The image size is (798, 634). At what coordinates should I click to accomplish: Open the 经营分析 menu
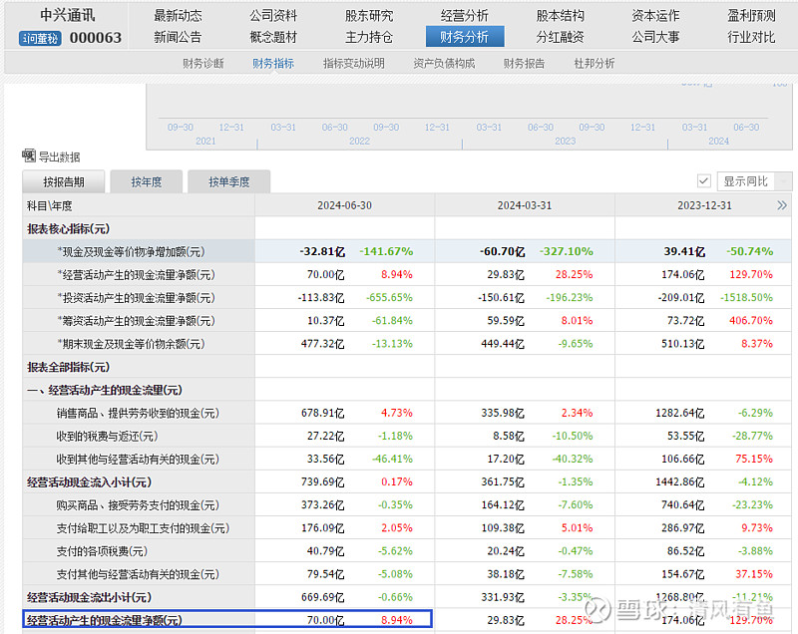464,16
